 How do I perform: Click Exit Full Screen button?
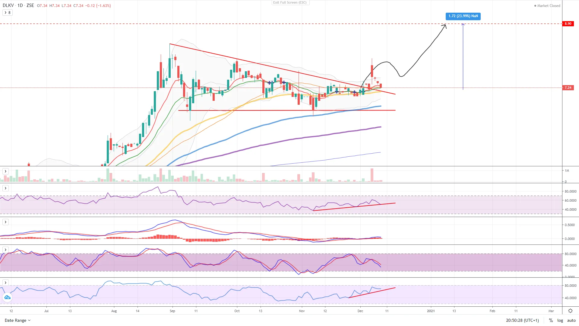pyautogui.click(x=290, y=2)
